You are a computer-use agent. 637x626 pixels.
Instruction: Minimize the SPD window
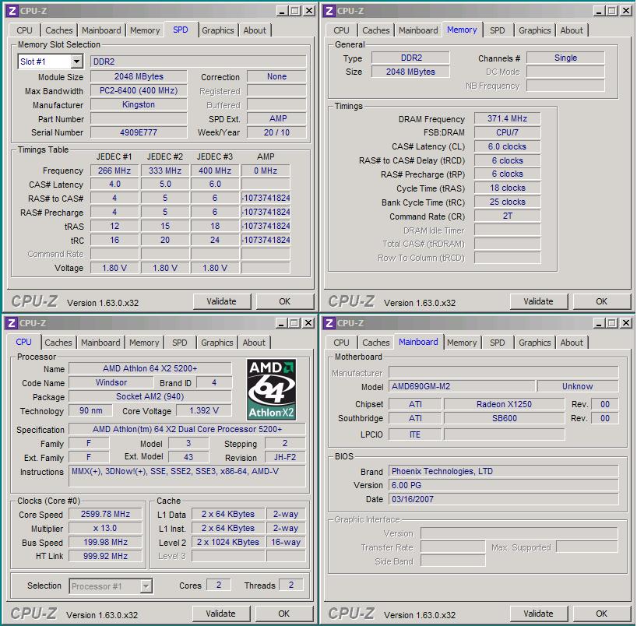[282, 11]
